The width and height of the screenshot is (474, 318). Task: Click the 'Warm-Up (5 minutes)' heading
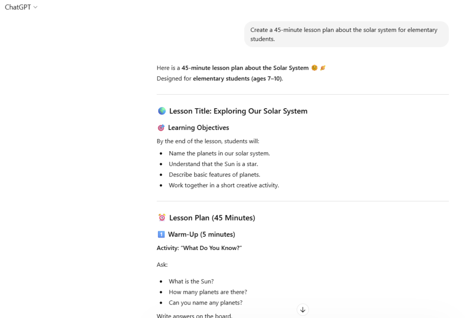pos(201,234)
